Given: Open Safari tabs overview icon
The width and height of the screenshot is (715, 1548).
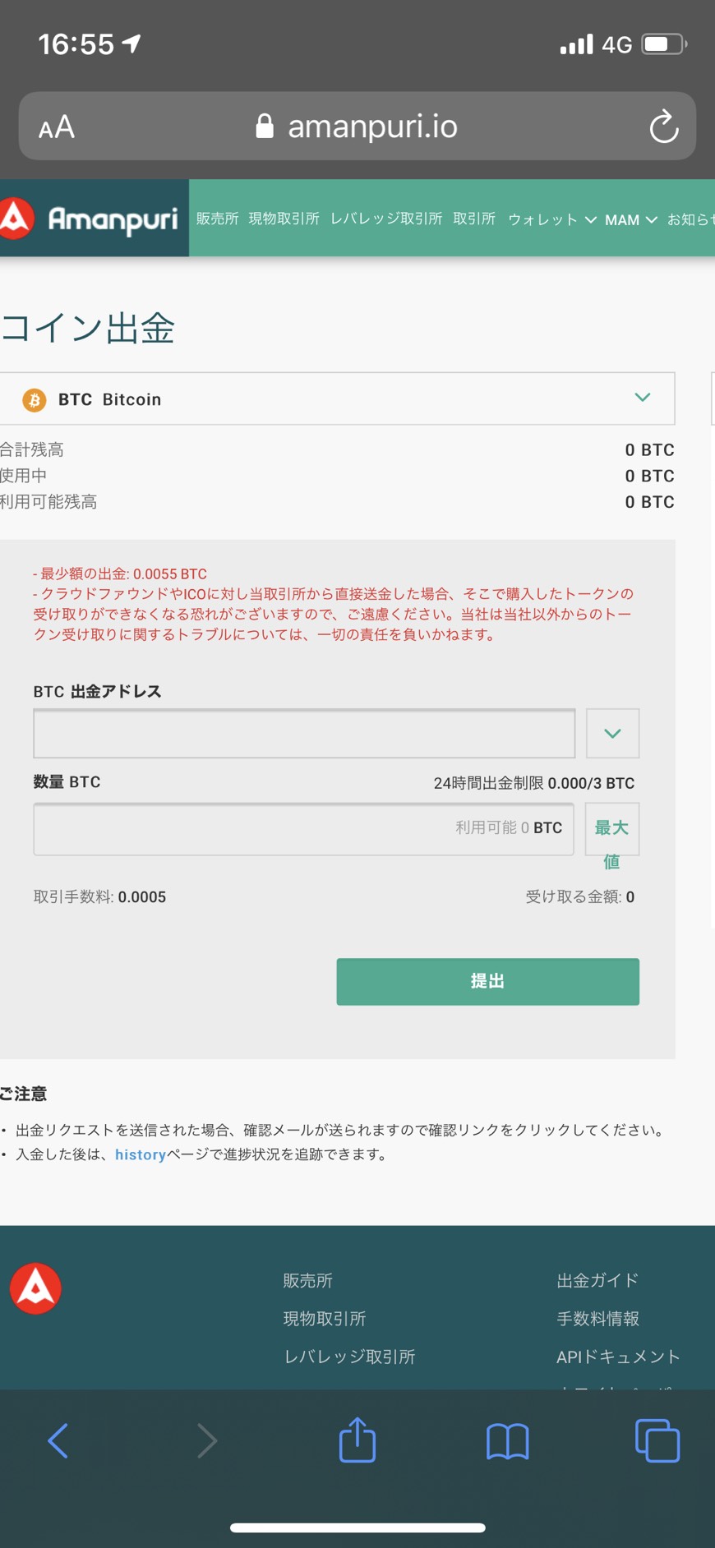Looking at the screenshot, I should 657,1440.
